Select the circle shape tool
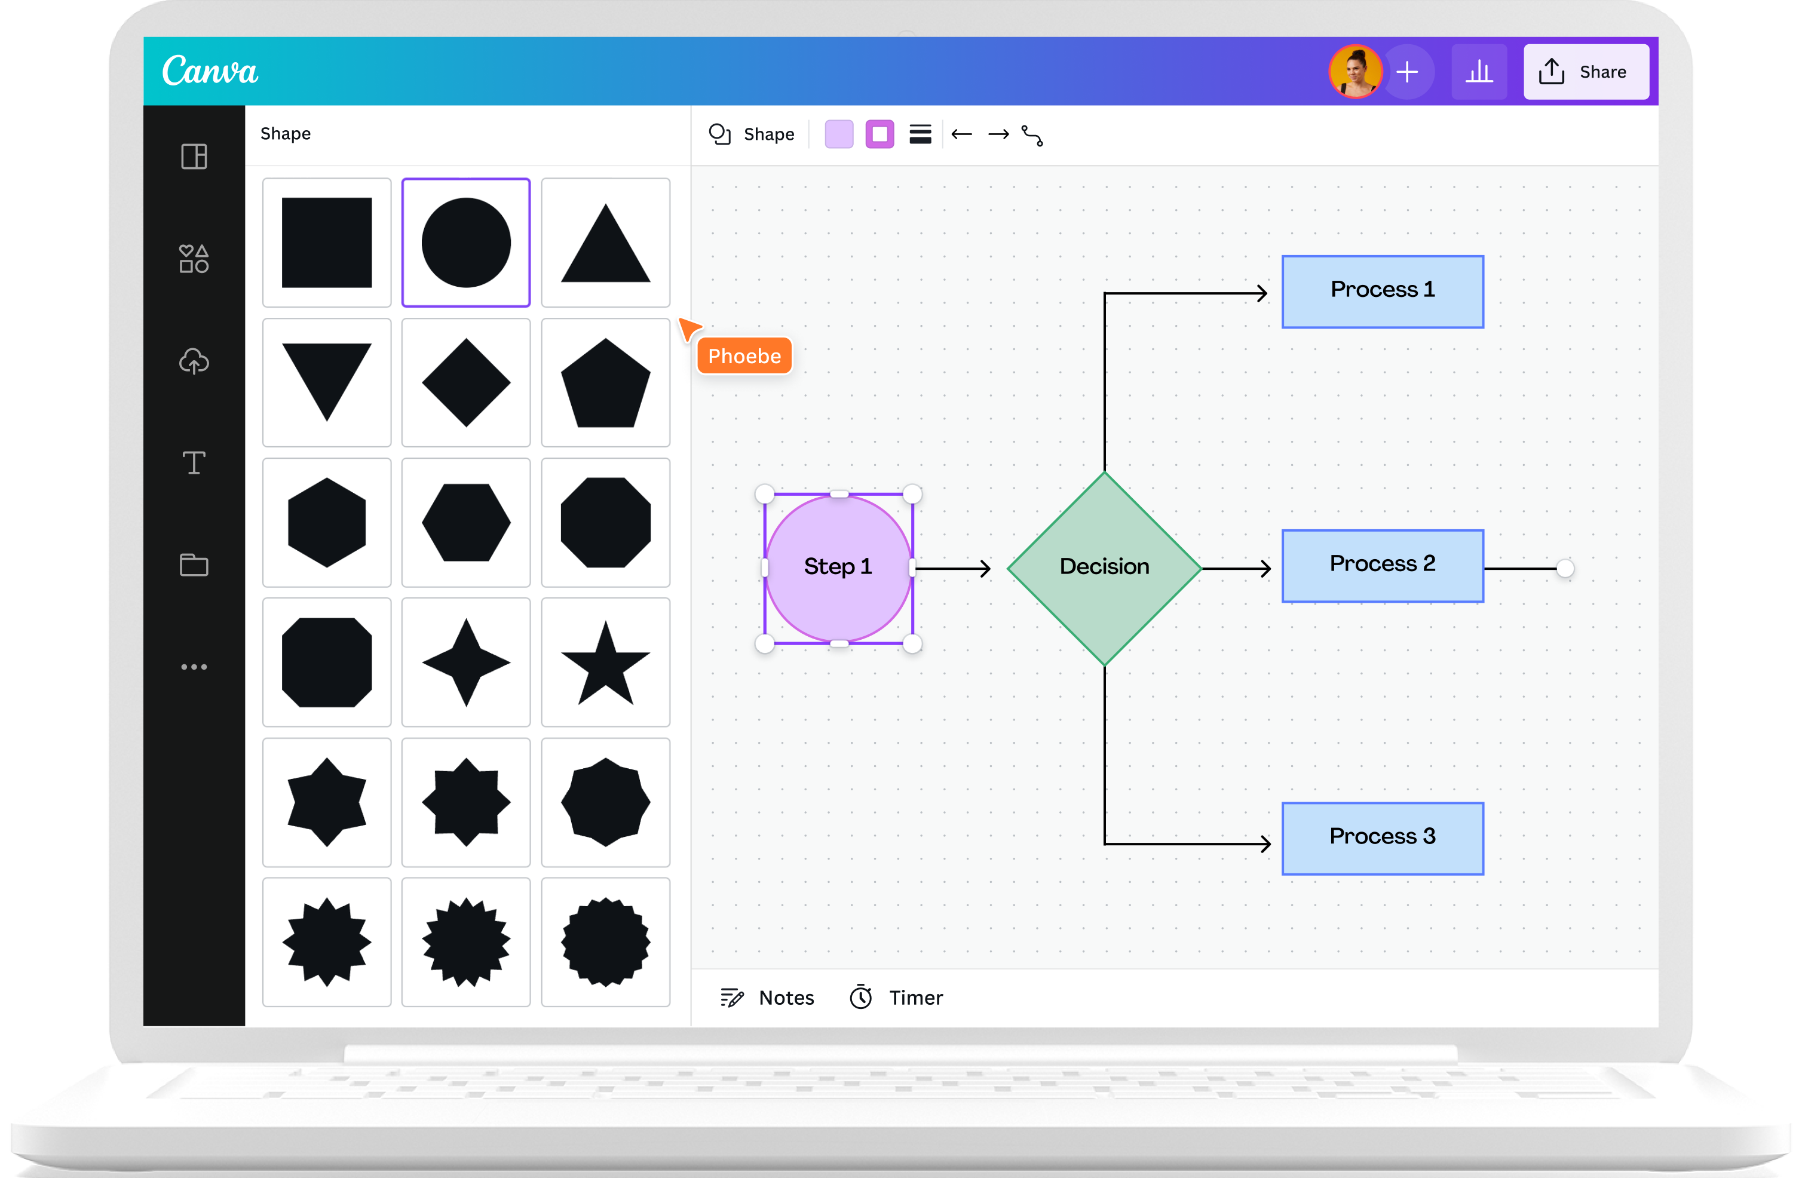This screenshot has width=1802, height=1178. point(467,243)
